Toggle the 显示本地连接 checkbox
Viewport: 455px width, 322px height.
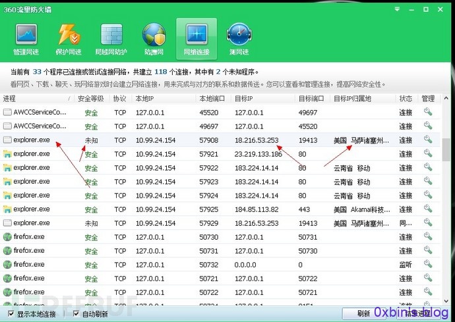click(11, 313)
